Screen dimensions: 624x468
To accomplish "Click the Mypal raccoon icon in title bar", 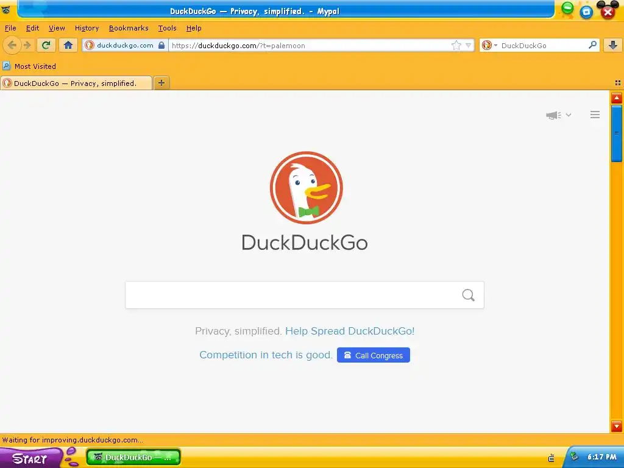I will [6, 10].
